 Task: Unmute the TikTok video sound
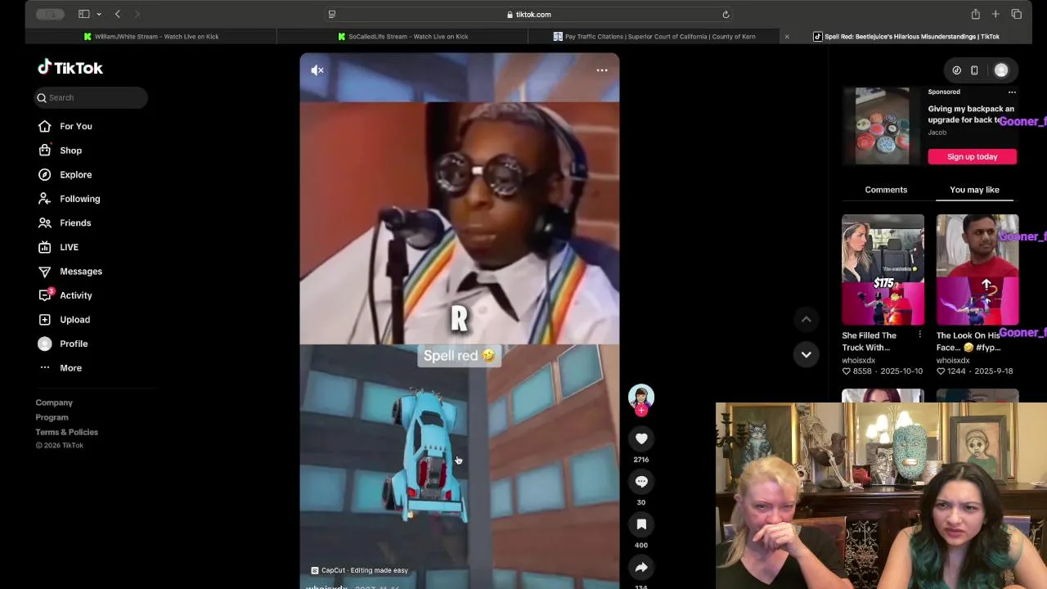click(x=317, y=70)
